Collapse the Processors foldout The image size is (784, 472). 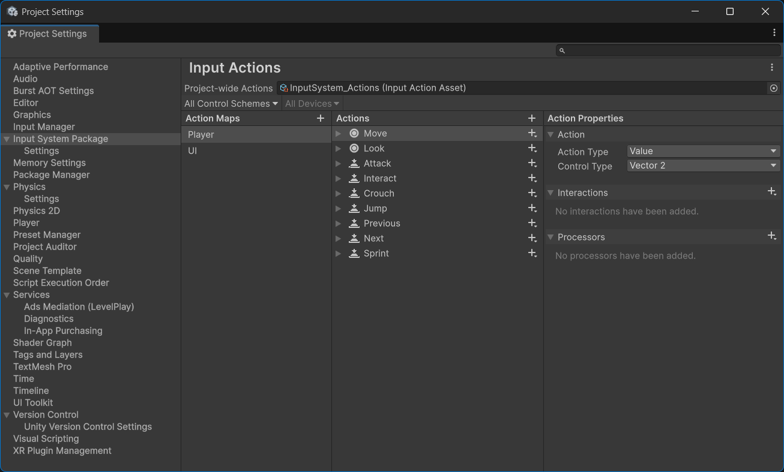point(550,237)
